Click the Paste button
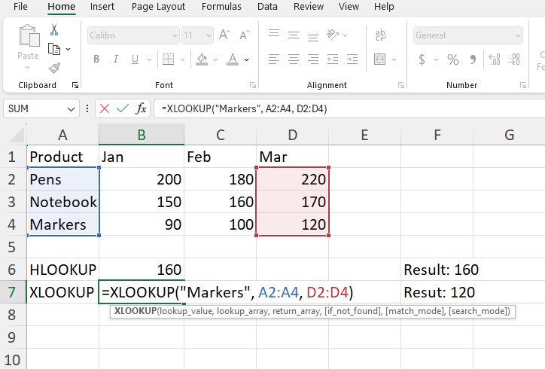 click(28, 44)
